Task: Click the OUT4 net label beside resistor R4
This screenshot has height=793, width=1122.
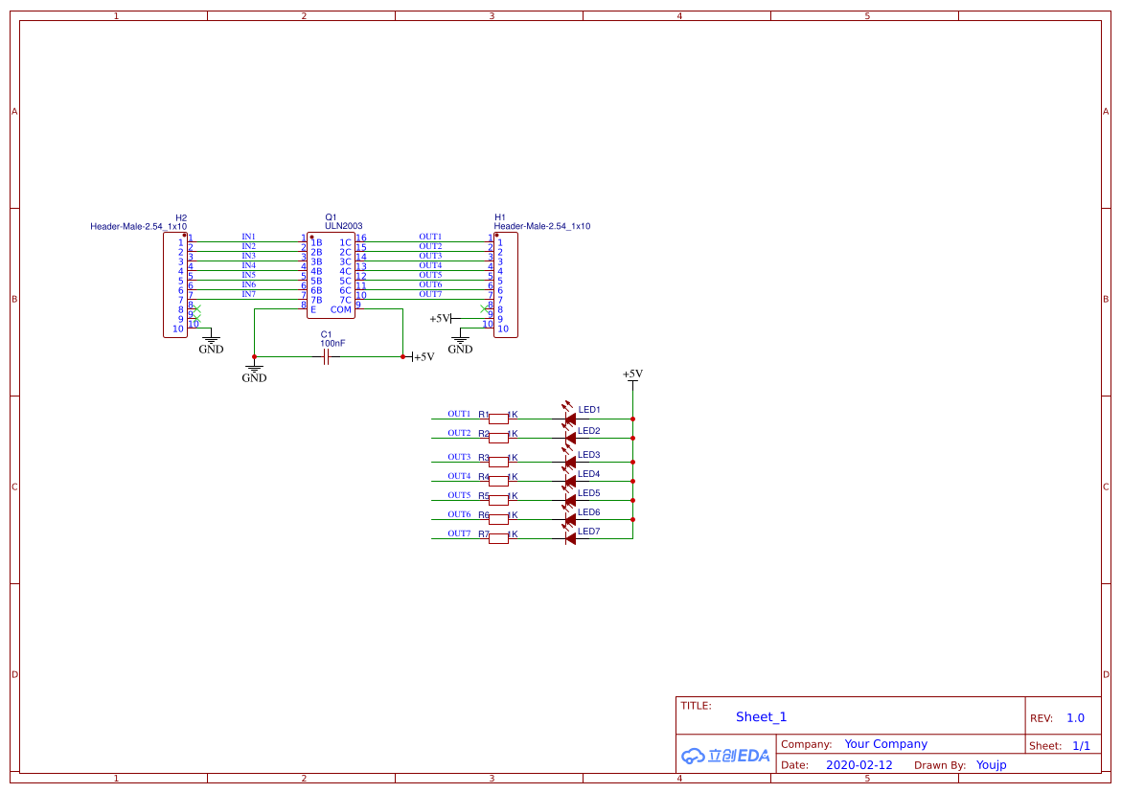Action: pyautogui.click(x=459, y=476)
